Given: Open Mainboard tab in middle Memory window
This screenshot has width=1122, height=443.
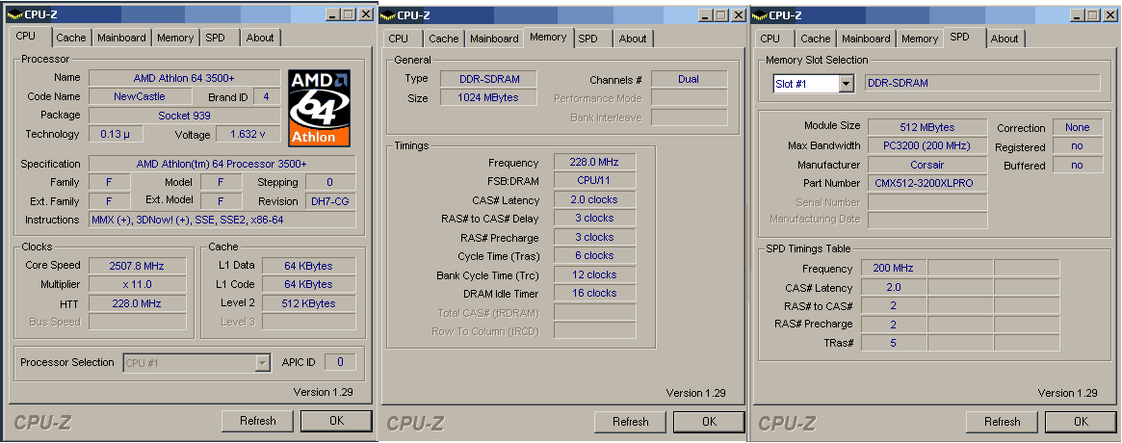Looking at the screenshot, I should [494, 39].
